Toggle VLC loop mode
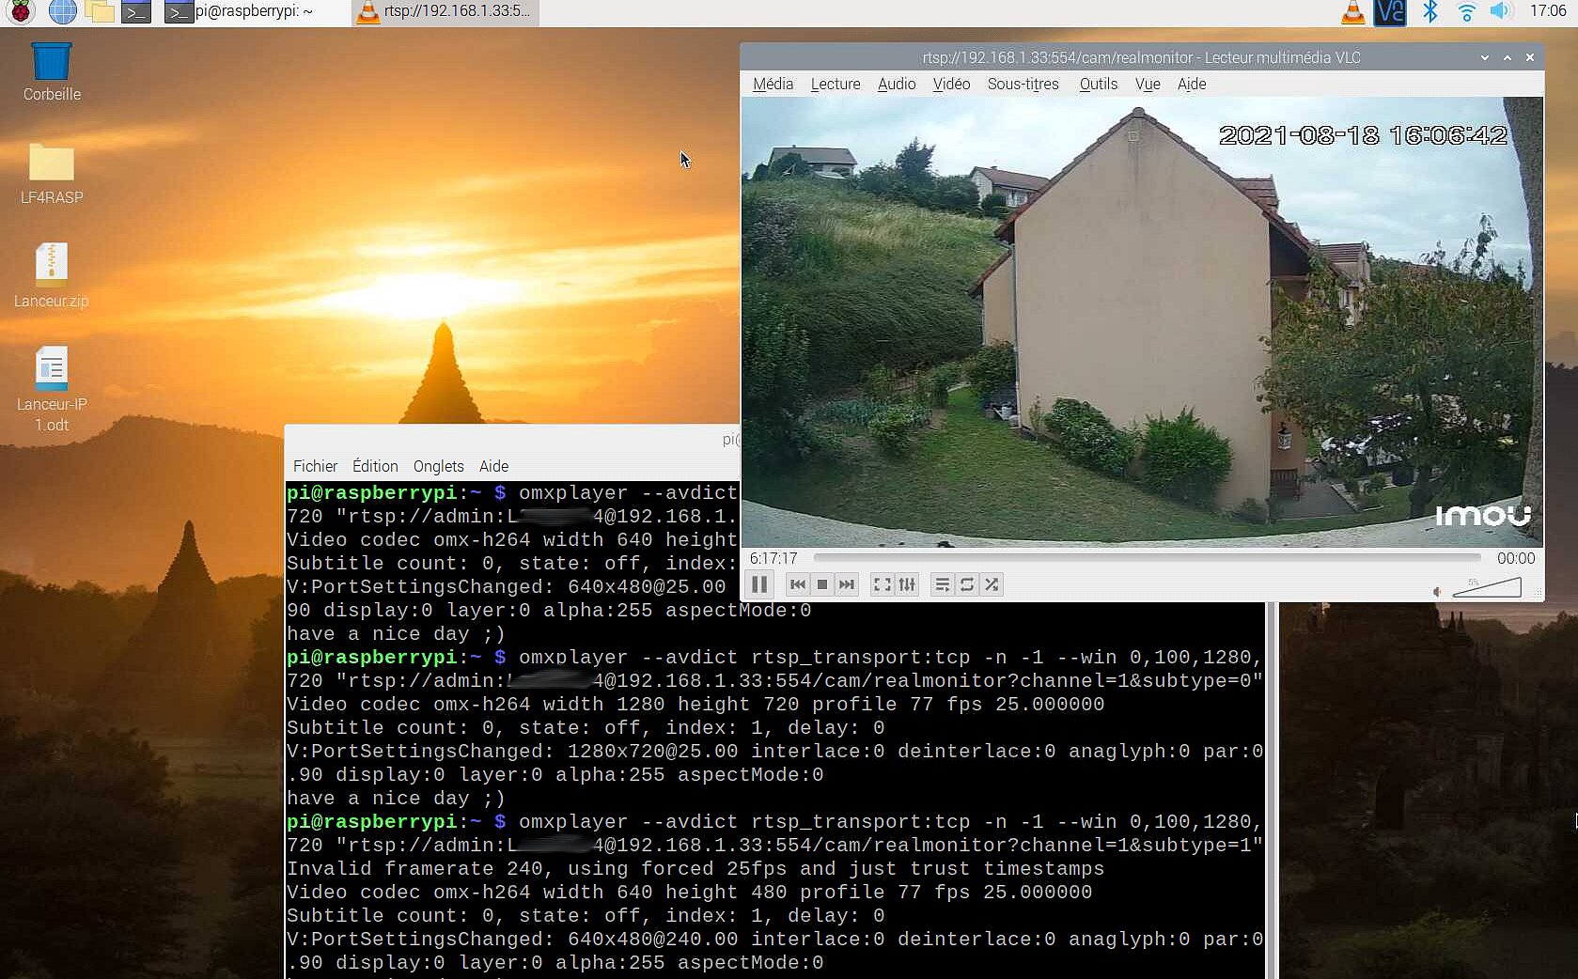The height and width of the screenshot is (979, 1578). (966, 584)
